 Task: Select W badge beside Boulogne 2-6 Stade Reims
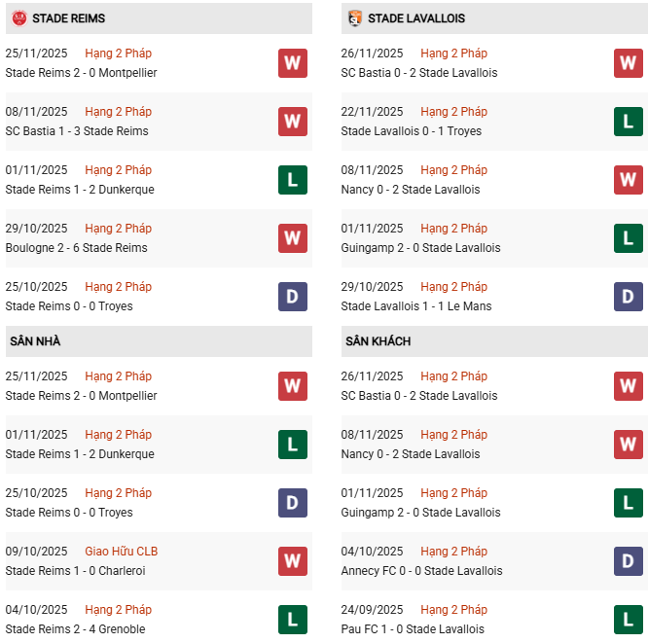[293, 238]
